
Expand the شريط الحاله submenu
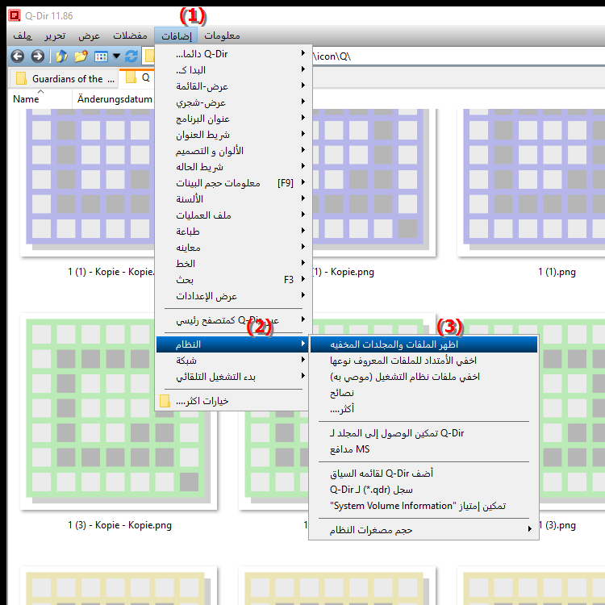tap(233, 167)
